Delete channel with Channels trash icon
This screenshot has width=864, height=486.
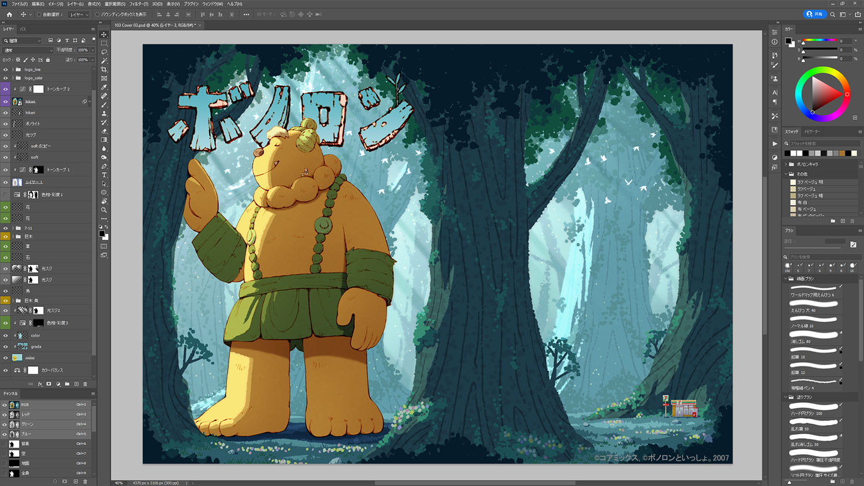click(85, 481)
